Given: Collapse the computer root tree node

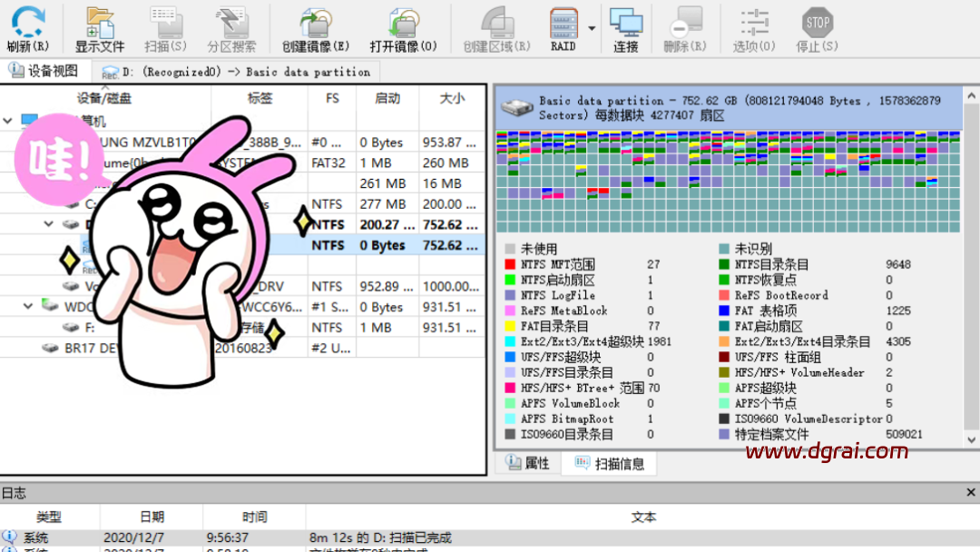Looking at the screenshot, I should tap(9, 121).
